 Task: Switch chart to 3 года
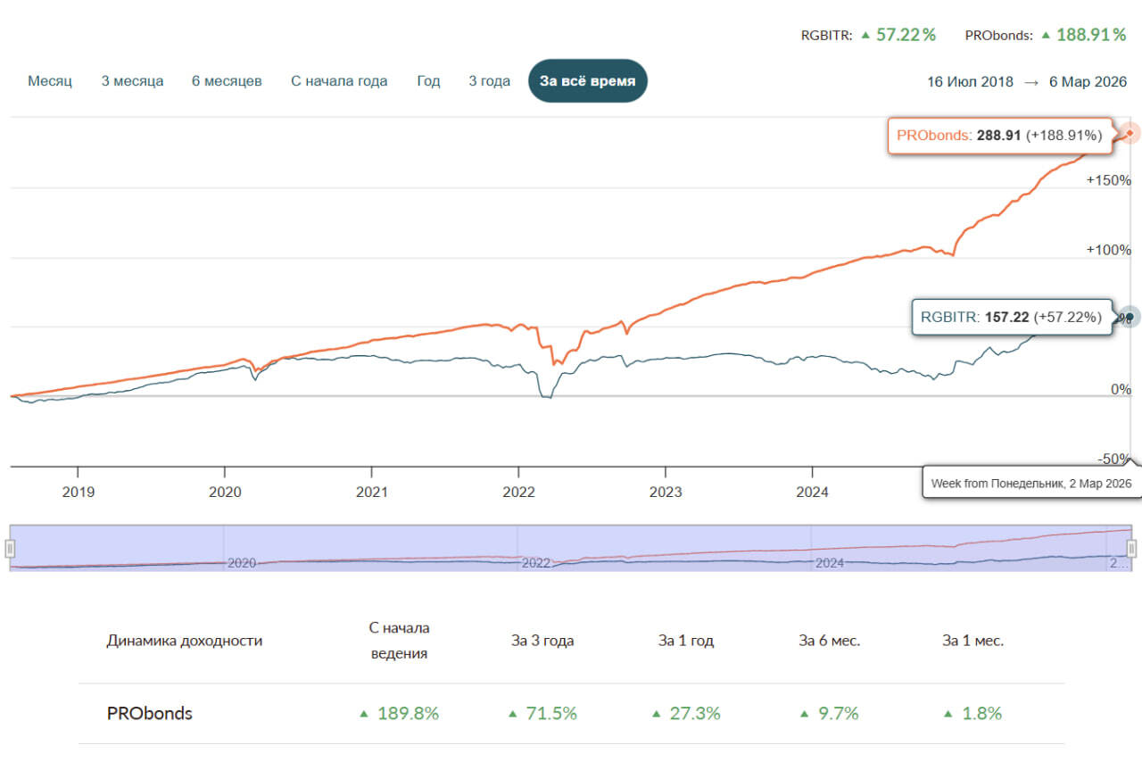[490, 81]
